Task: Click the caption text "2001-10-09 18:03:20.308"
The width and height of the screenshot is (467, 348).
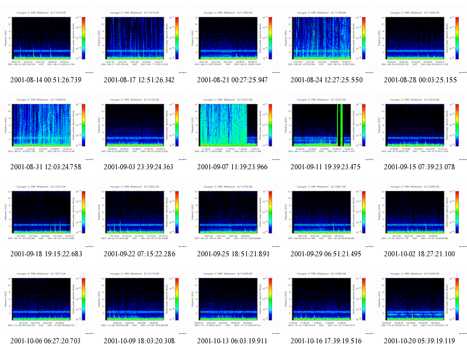Action: [139, 341]
